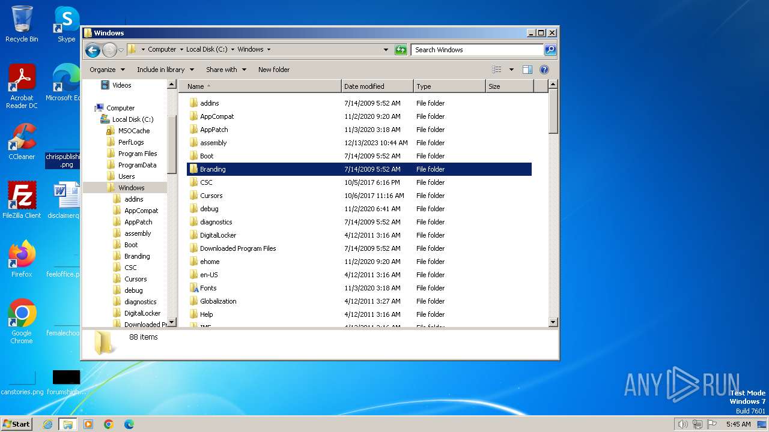Select the addins folder in file list
This screenshot has height=432, width=769.
(209, 103)
